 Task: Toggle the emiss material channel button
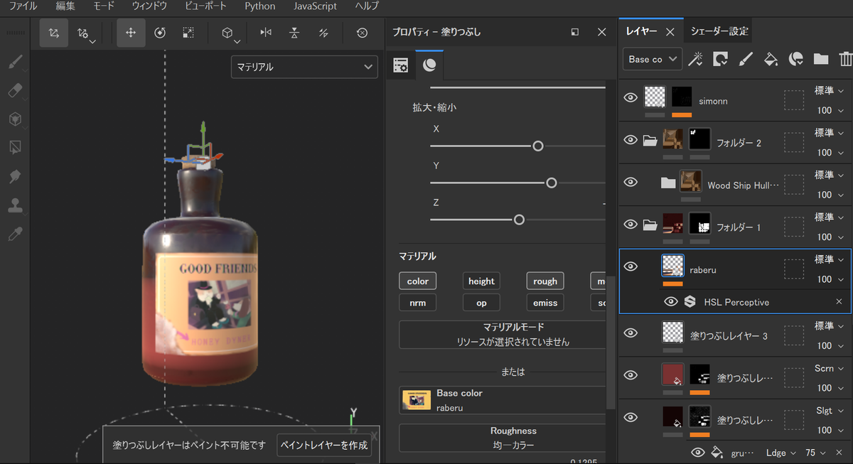pyautogui.click(x=545, y=303)
